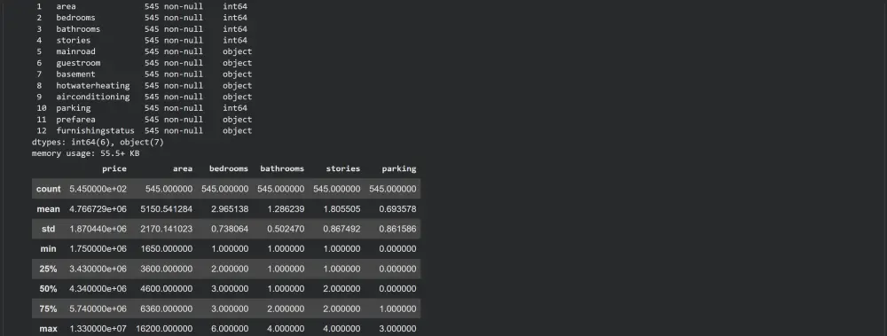887x336 pixels.
Task: Click 'parking' in the info column list
Action: point(73,108)
